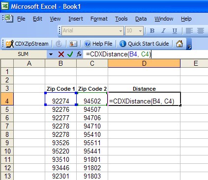Click the Select All corner button
208x180 pixels.
[7, 63]
